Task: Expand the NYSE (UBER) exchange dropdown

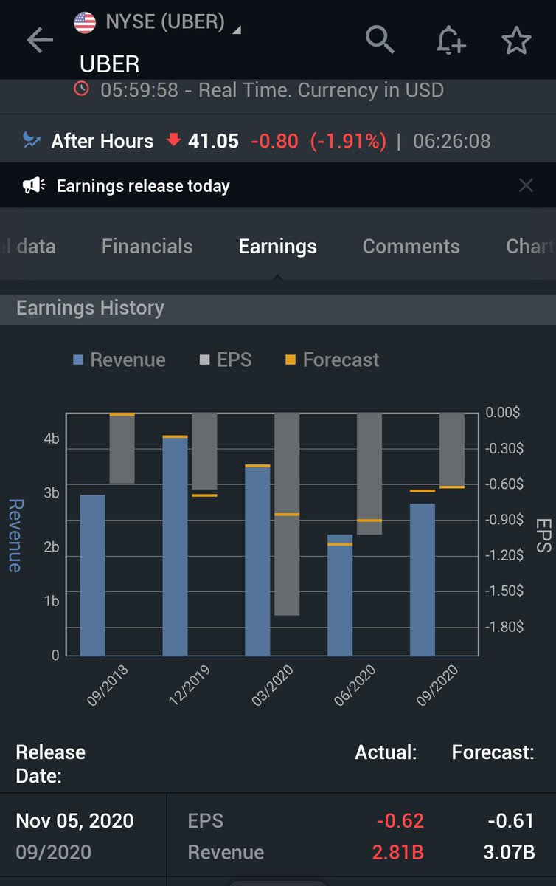Action: [237, 30]
